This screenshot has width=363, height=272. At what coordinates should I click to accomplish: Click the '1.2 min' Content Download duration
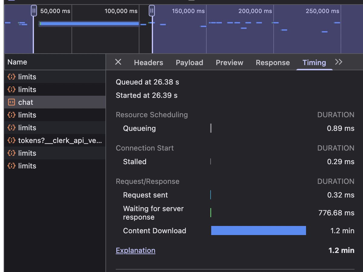[342, 231]
